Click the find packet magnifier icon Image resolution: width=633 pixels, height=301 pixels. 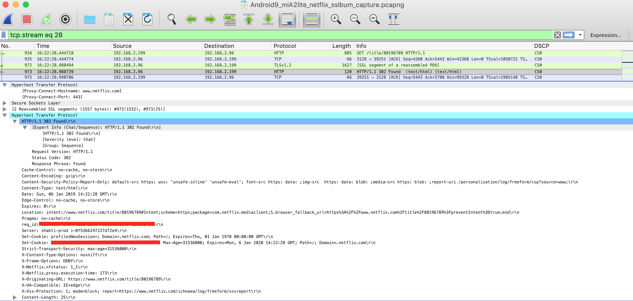coord(172,19)
